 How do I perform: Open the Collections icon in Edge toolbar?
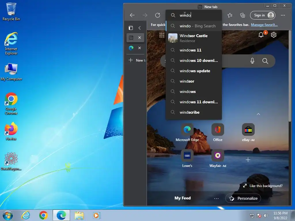coord(243,15)
